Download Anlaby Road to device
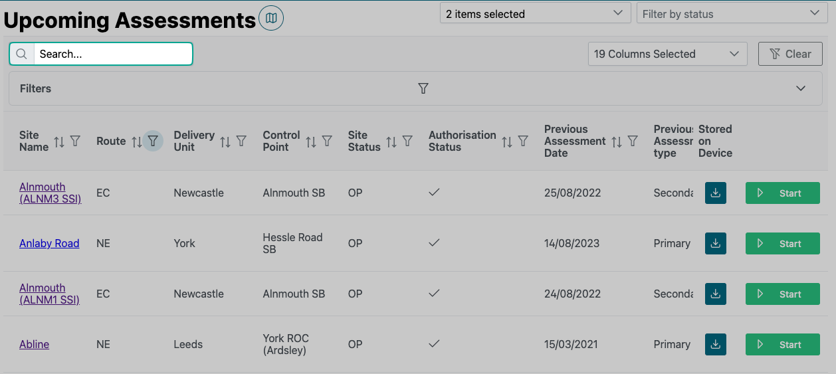This screenshot has height=374, width=836. pyautogui.click(x=715, y=244)
